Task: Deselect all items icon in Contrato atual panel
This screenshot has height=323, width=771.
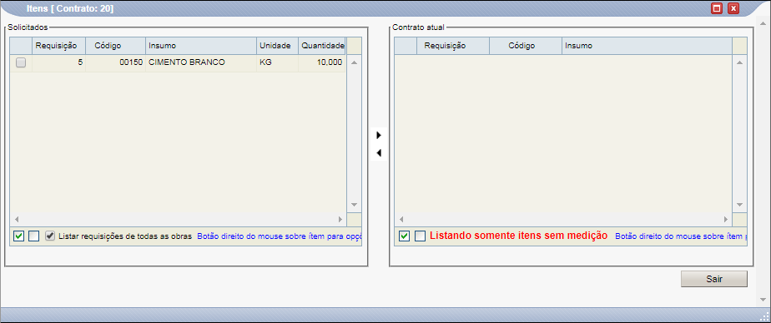Action: pyautogui.click(x=420, y=236)
